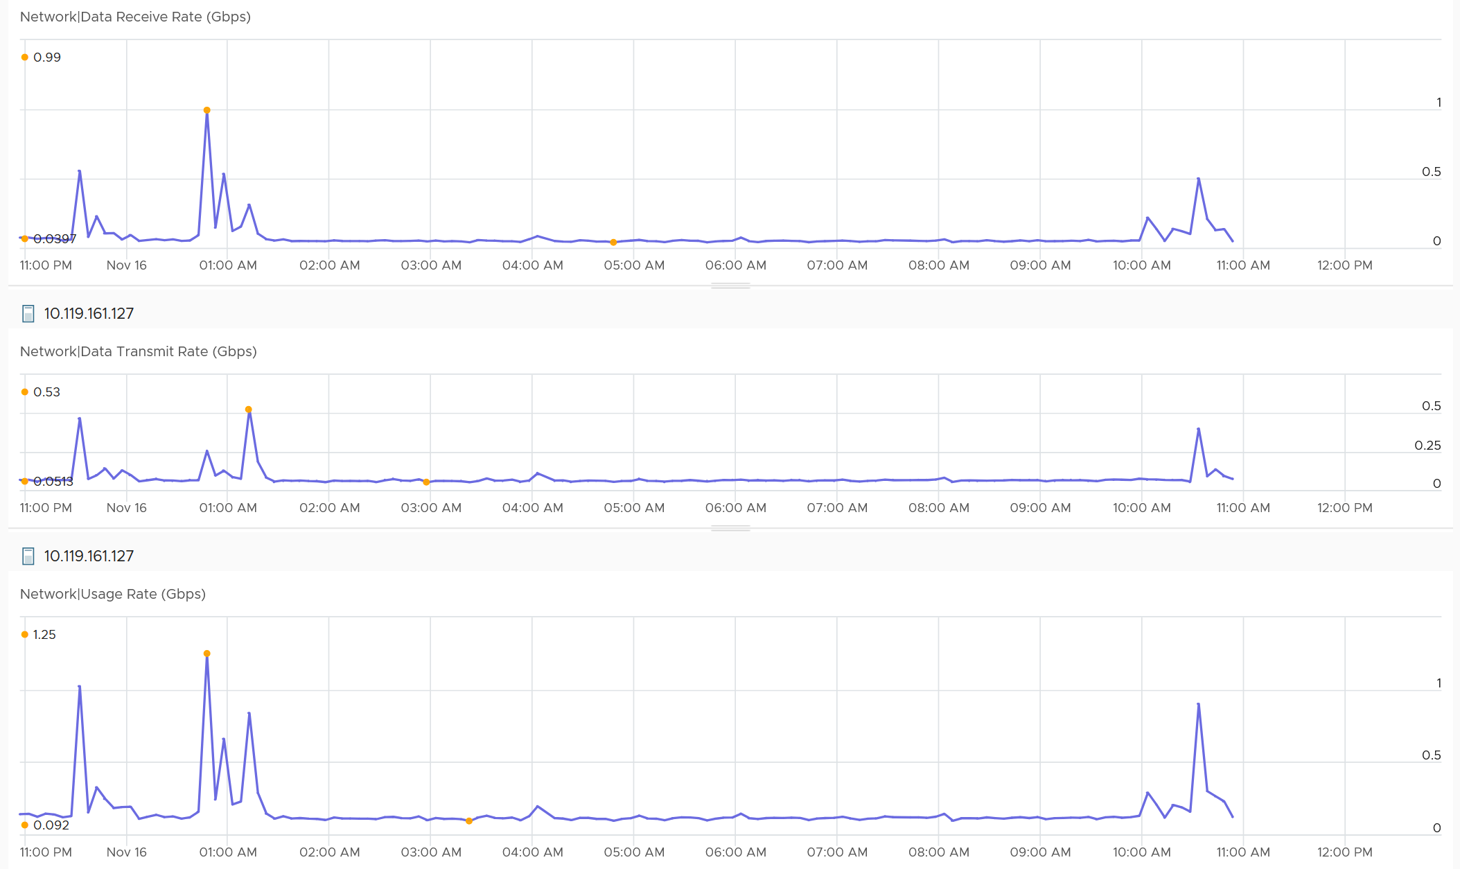Click the 0.0513 minimum value label
Screen dimensions: 1460x869
tap(53, 482)
